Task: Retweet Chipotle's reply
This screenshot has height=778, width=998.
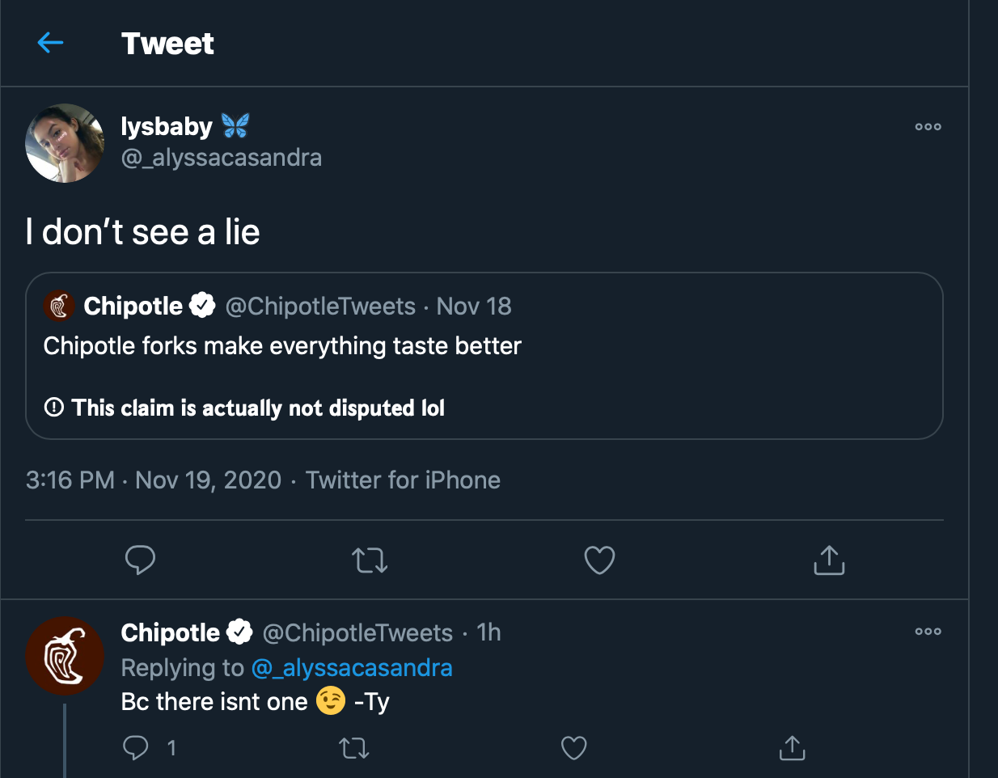Action: 354,748
